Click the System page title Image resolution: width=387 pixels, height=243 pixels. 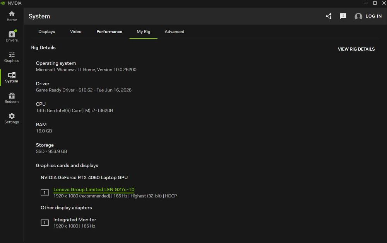click(x=39, y=16)
